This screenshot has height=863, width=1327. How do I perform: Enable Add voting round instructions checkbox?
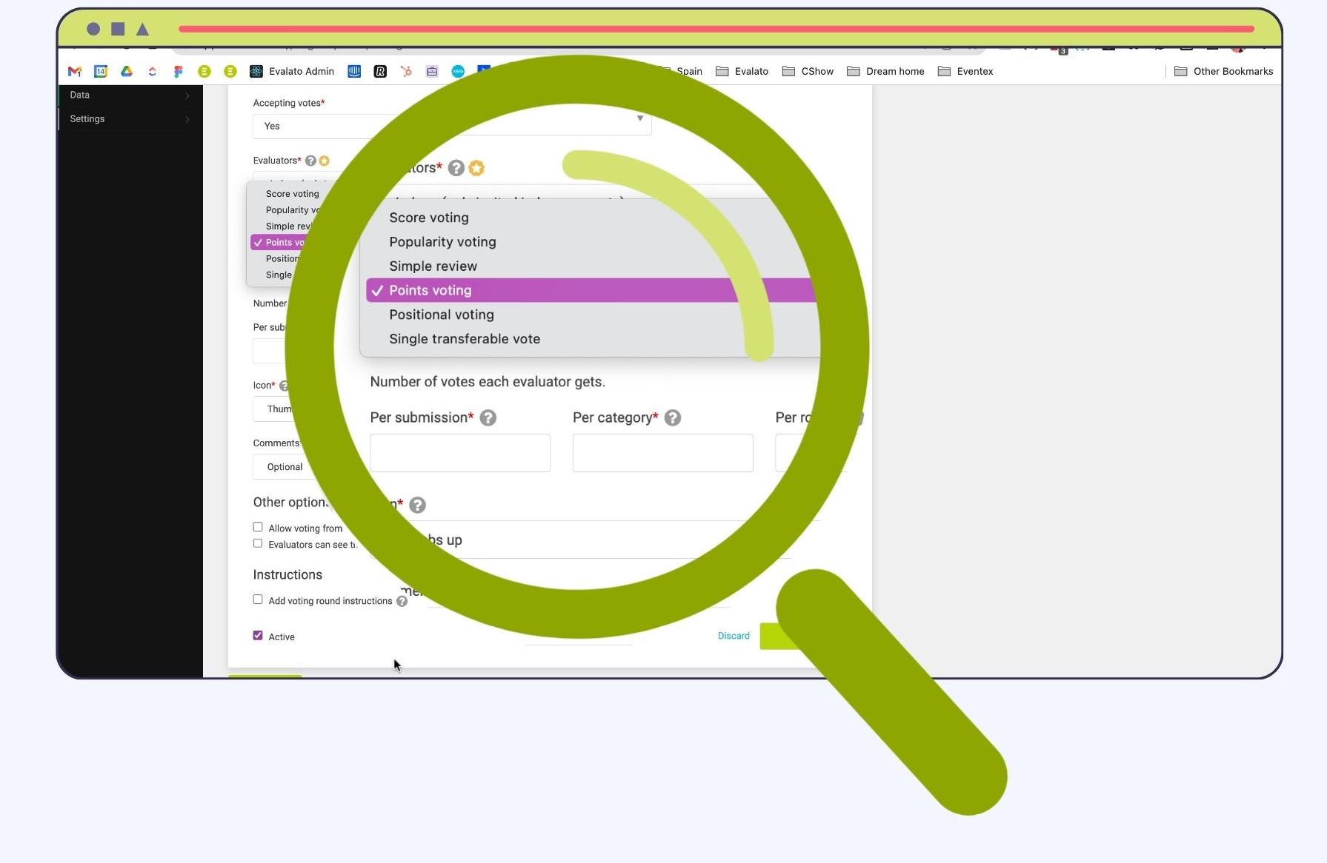[258, 600]
